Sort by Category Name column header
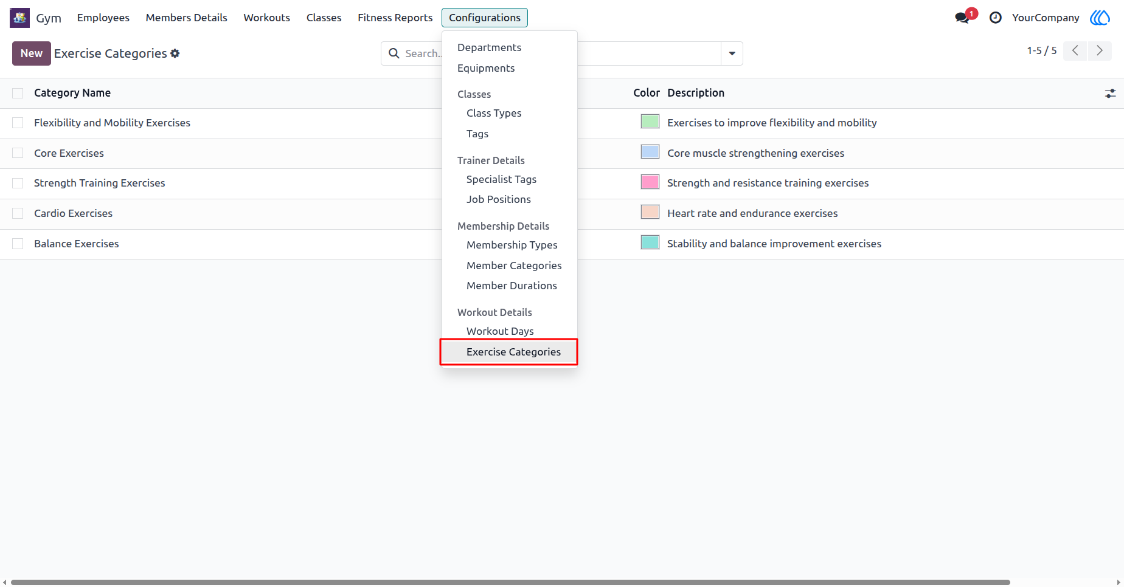Viewport: 1124px width, 587px height. 72,93
